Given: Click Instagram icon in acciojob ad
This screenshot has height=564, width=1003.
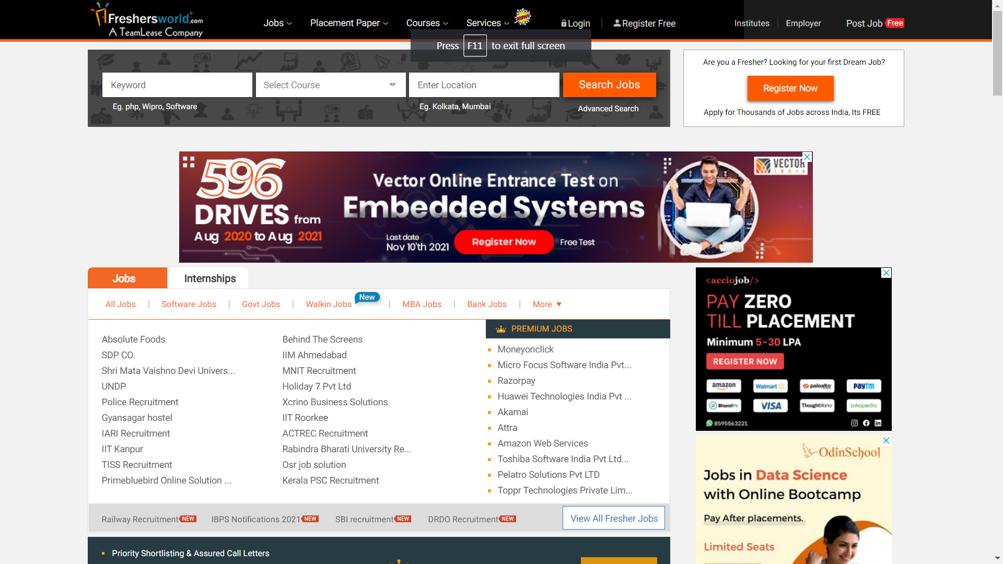Looking at the screenshot, I should point(854,423).
